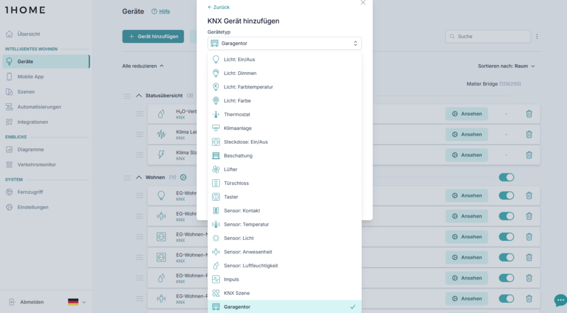Open Automatisierungen in the sidebar
567x313 pixels.
coord(46,107)
